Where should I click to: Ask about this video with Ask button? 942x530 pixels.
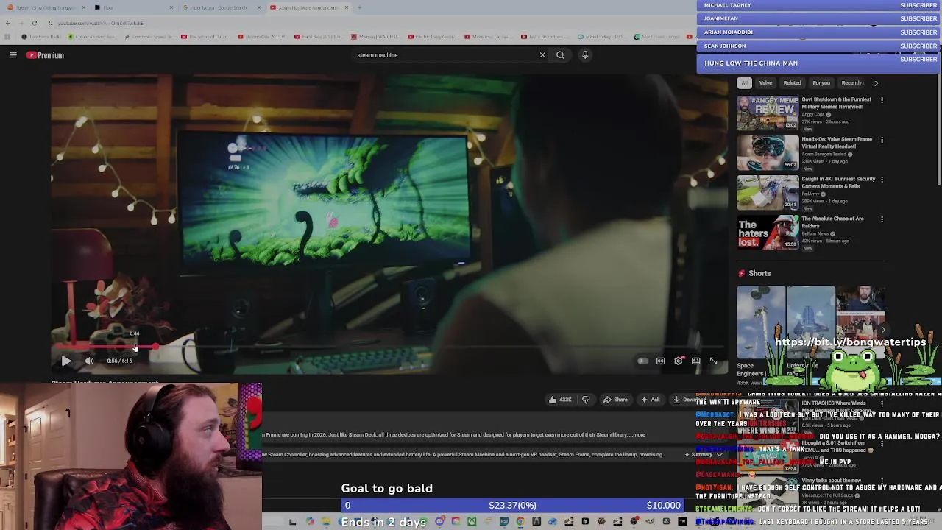click(x=651, y=400)
